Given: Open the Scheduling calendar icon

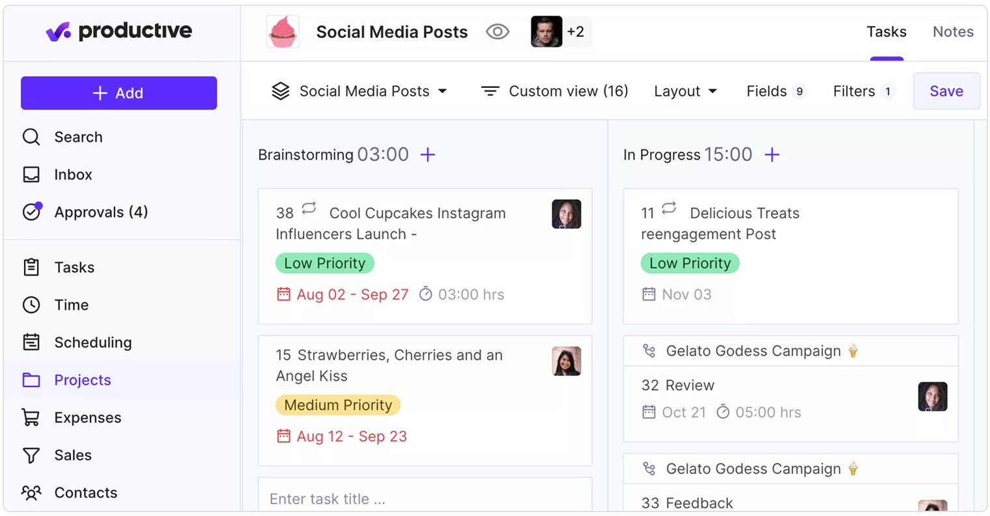Looking at the screenshot, I should pyautogui.click(x=31, y=342).
